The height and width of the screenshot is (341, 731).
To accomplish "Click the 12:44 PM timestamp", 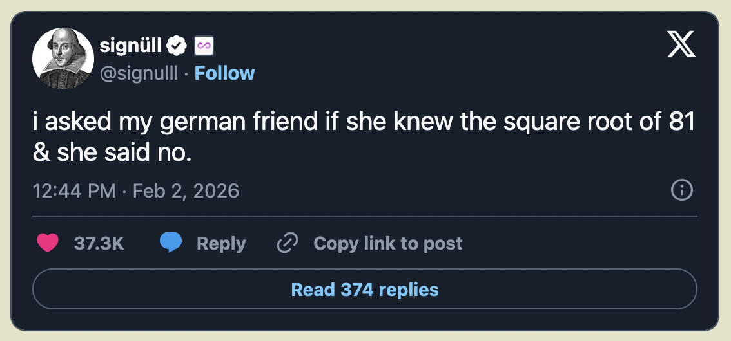I will [74, 190].
